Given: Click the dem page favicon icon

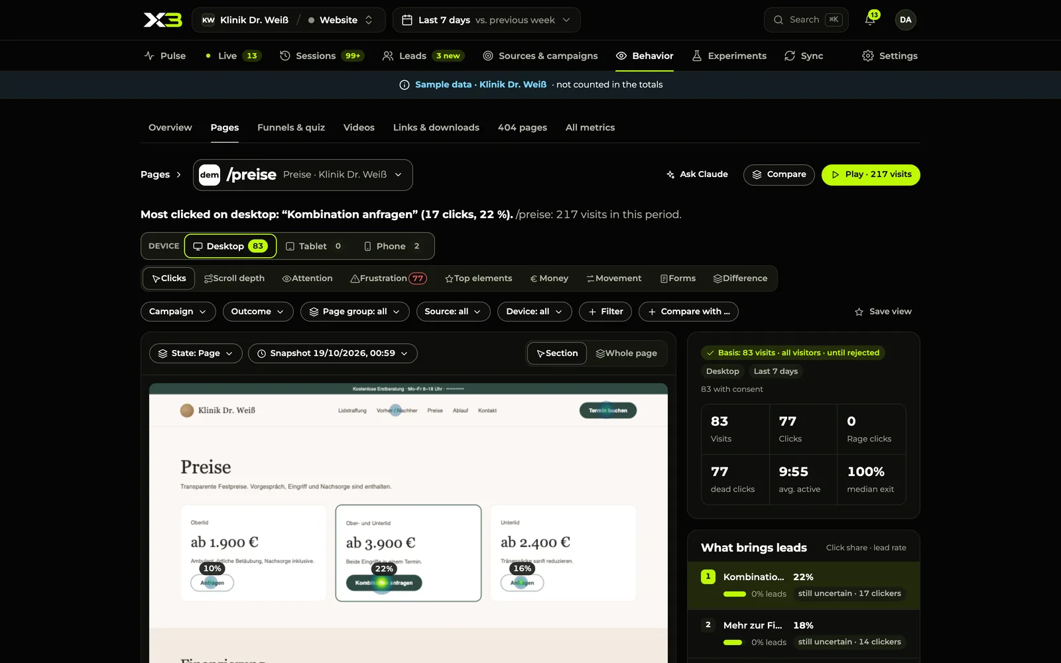Looking at the screenshot, I should pyautogui.click(x=210, y=175).
